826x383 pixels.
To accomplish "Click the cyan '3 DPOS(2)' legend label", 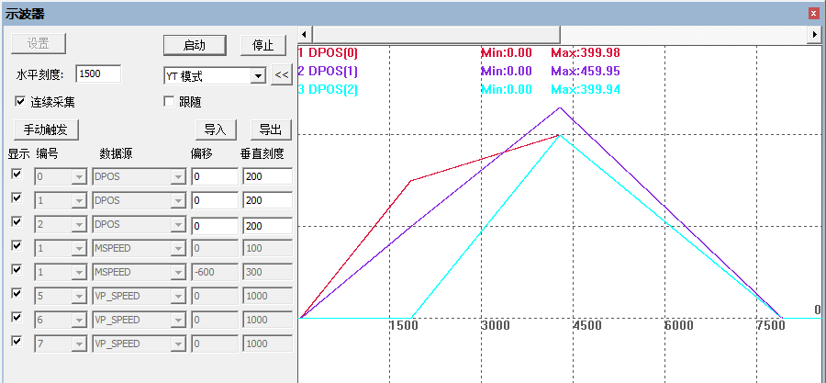I will (x=327, y=90).
